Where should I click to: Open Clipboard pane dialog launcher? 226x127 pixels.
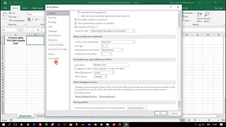click(x=25, y=25)
